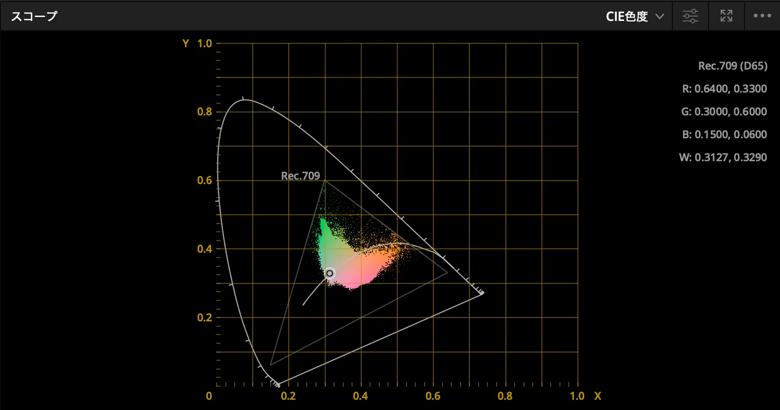Click the Y axis label
The image size is (780, 410).
186,43
